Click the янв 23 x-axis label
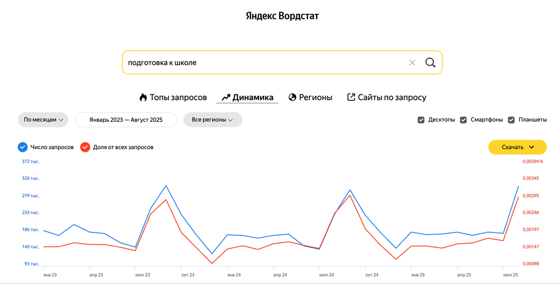This screenshot has width=560, height=284. (50, 275)
